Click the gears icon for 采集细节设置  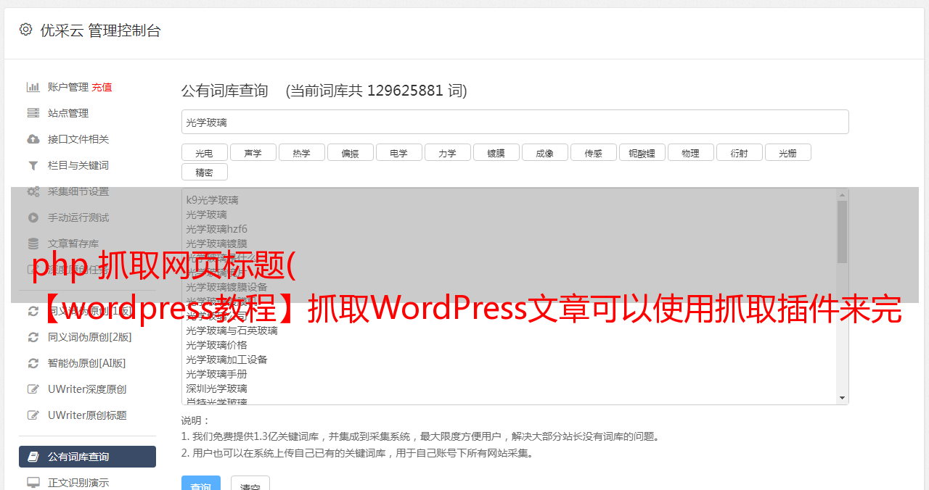click(33, 191)
